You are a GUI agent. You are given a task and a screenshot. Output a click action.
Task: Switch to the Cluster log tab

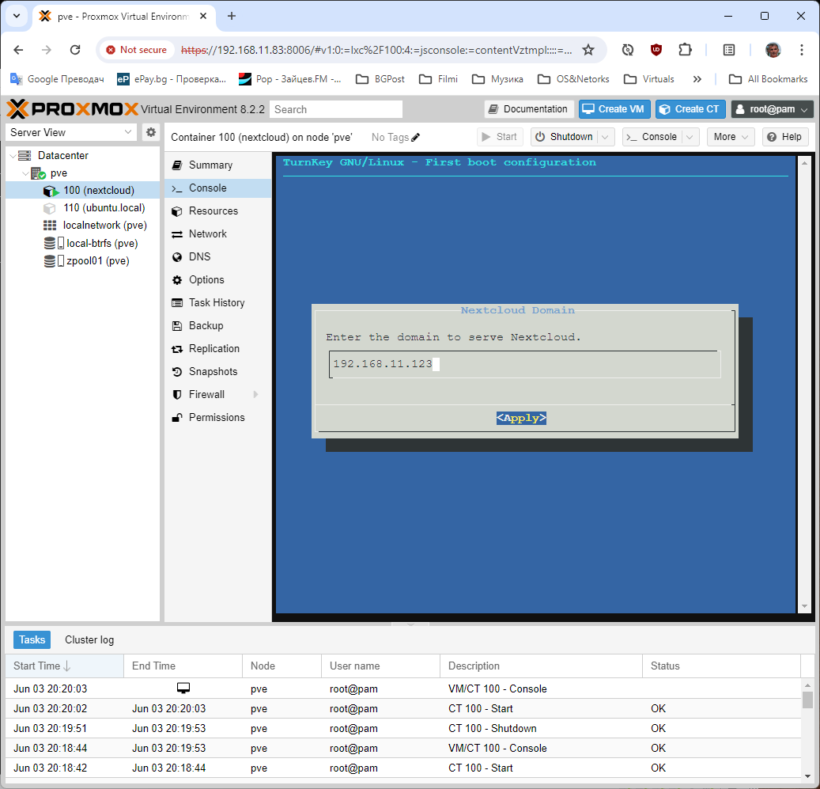click(x=89, y=640)
